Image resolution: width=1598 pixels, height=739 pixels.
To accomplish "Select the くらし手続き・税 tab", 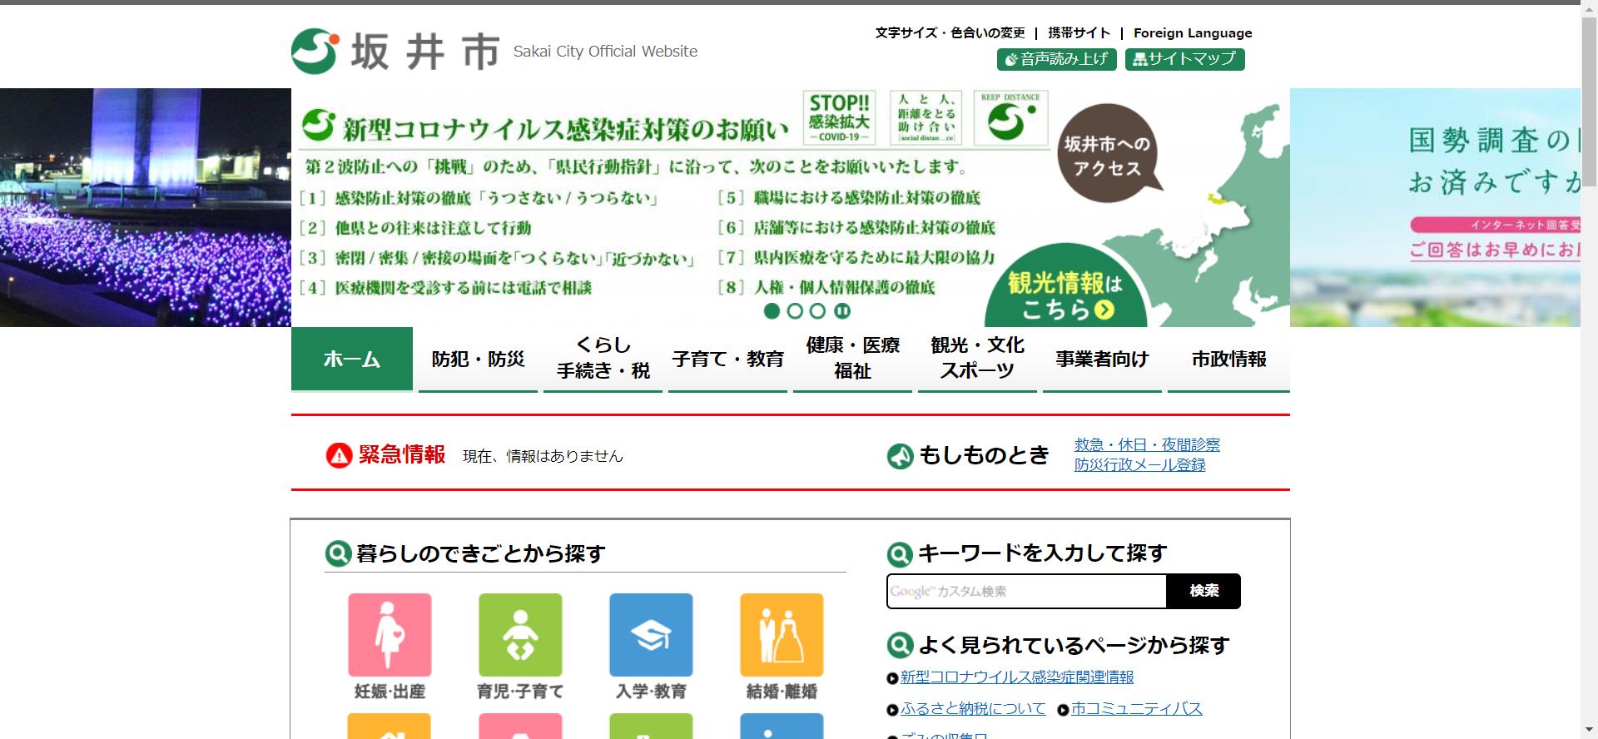I will click(x=603, y=359).
